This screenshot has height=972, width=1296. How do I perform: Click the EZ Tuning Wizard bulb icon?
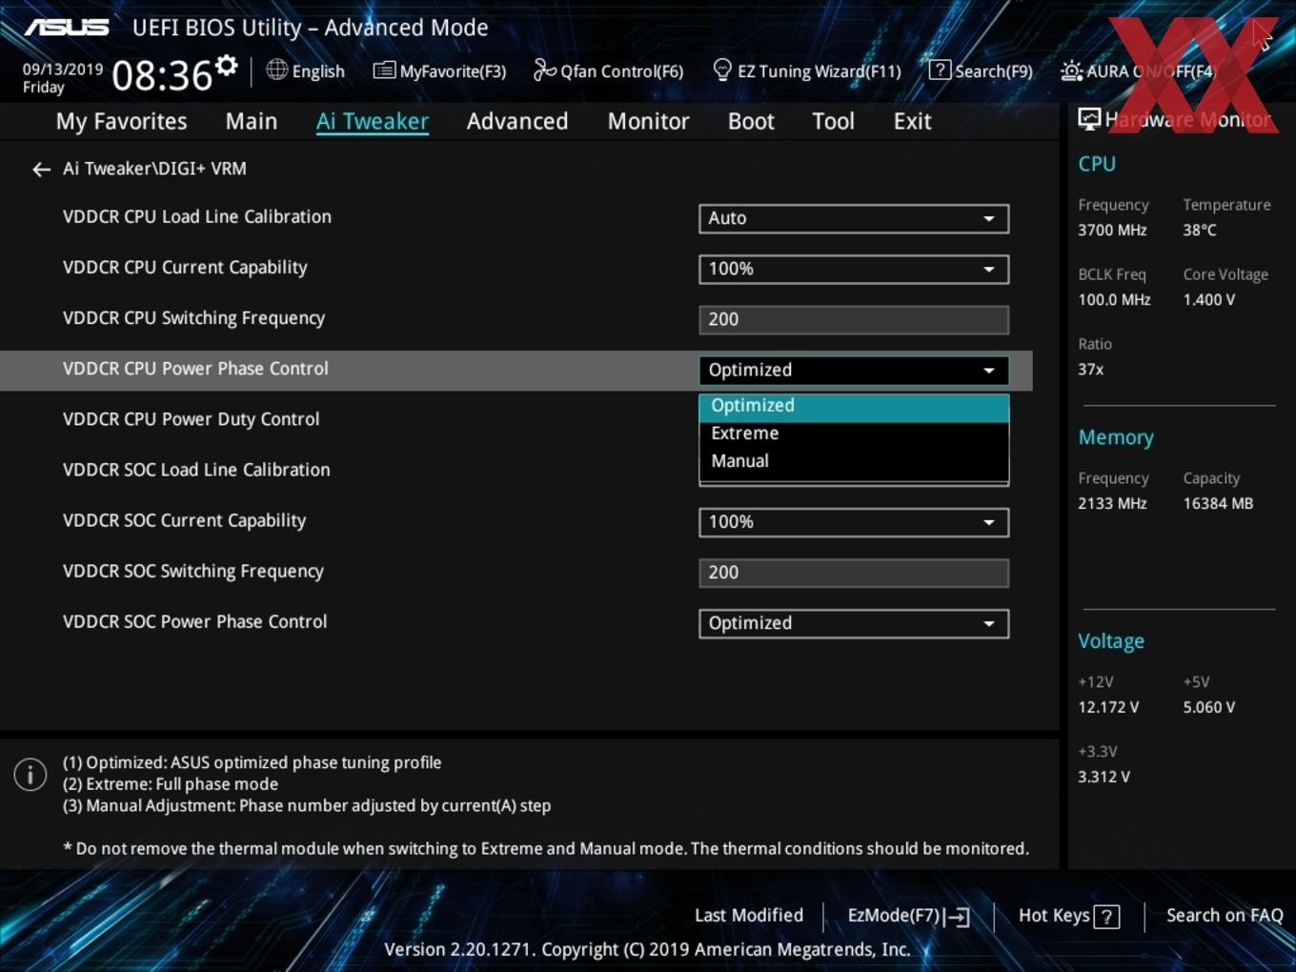click(722, 70)
